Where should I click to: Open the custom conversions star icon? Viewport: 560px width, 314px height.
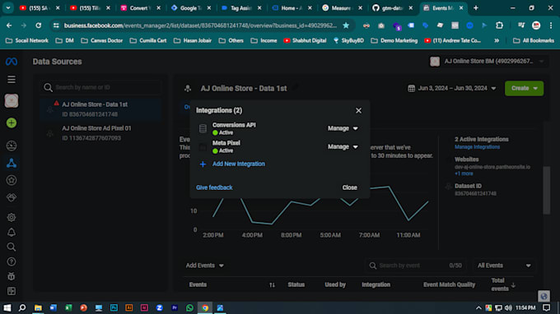12,180
